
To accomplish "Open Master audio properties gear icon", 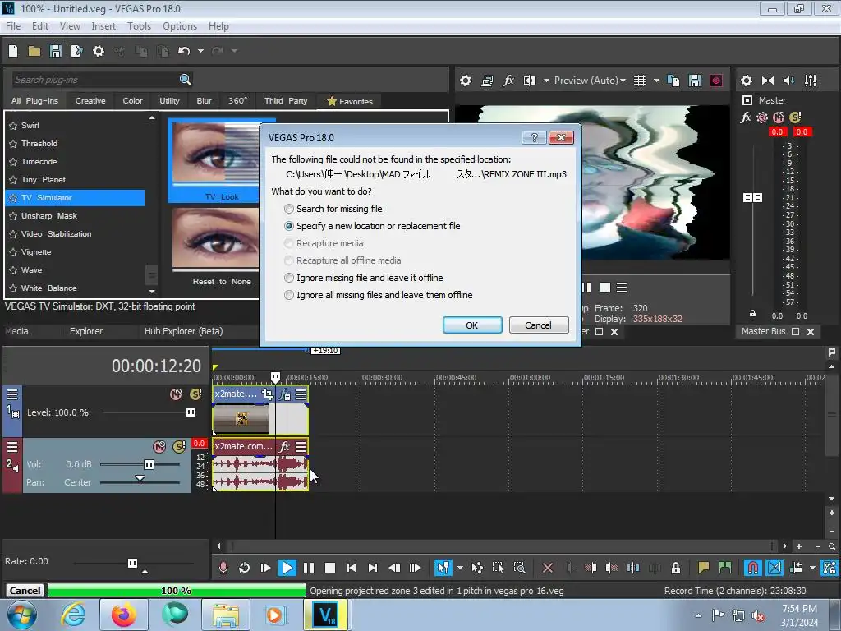I will [x=746, y=81].
